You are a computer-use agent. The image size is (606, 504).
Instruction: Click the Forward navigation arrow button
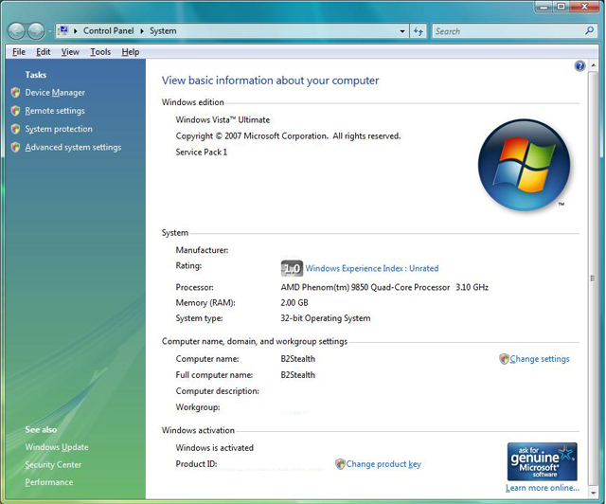pyautogui.click(x=36, y=31)
